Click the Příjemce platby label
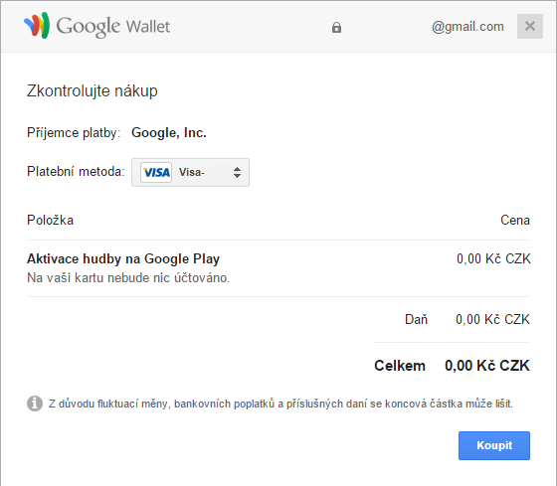 click(x=74, y=133)
